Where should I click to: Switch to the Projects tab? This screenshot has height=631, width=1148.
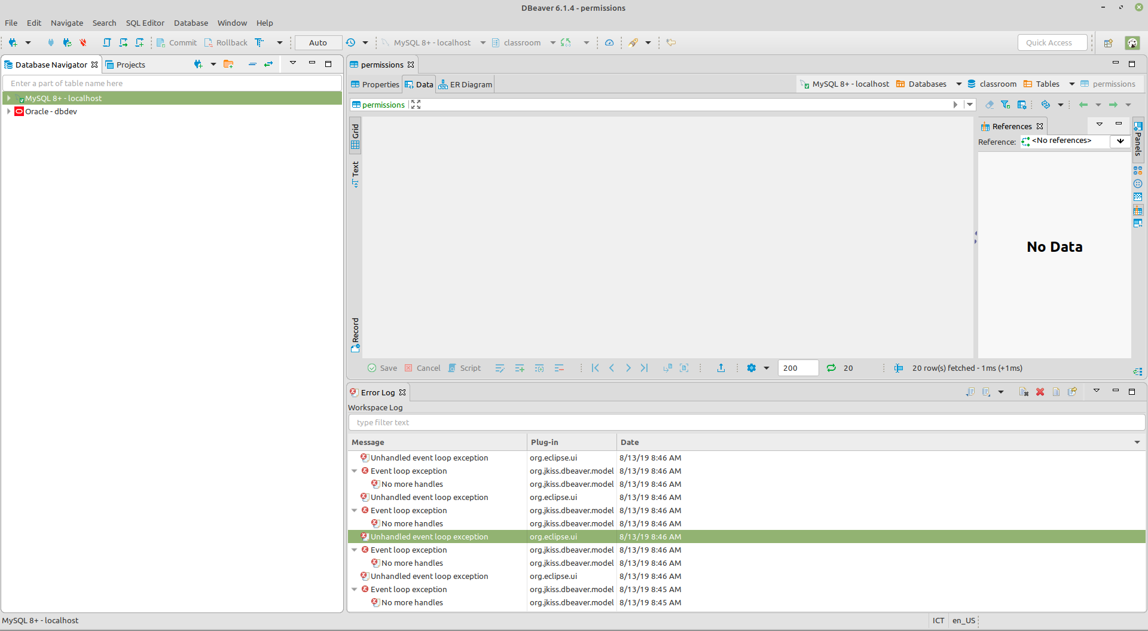126,65
